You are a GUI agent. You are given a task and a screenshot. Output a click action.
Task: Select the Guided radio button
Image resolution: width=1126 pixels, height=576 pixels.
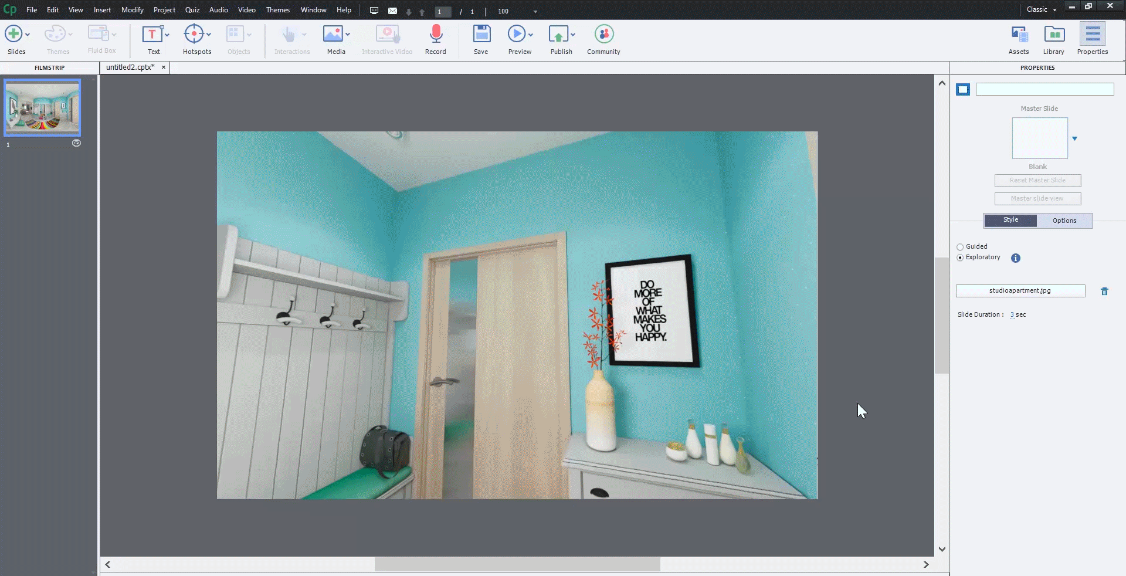[960, 247]
